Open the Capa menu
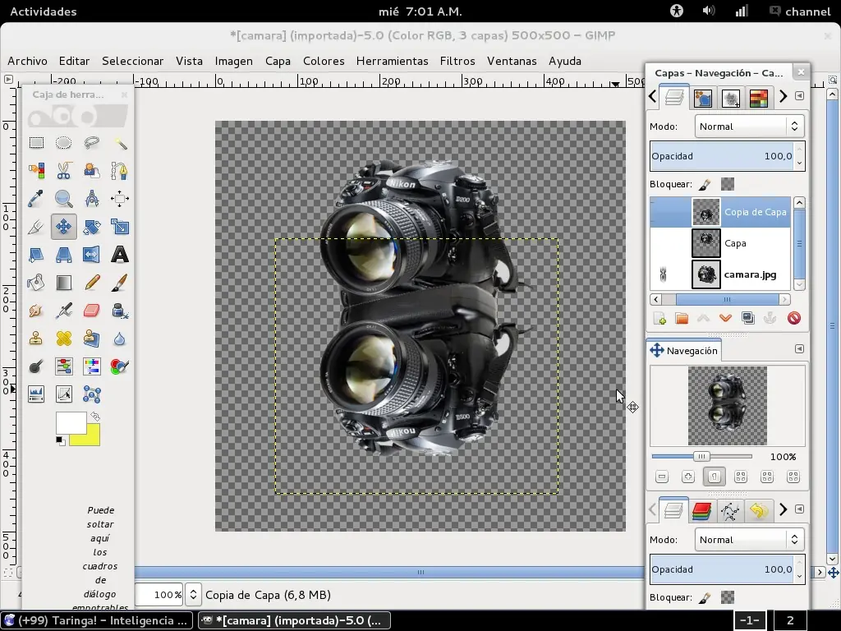 [x=278, y=61]
